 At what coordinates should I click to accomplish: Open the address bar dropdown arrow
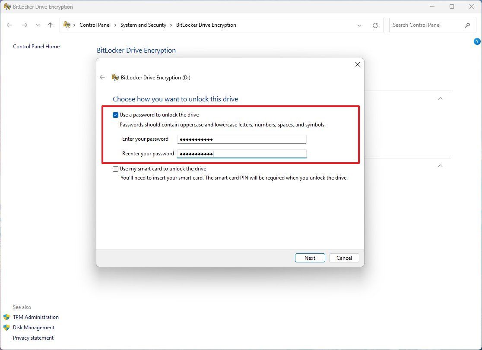[x=359, y=25]
